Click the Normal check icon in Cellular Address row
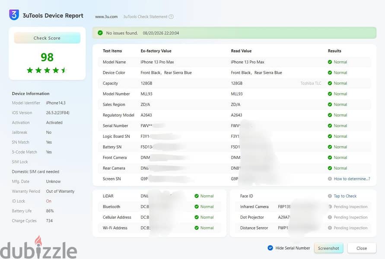This screenshot has height=259, width=385. click(197, 217)
